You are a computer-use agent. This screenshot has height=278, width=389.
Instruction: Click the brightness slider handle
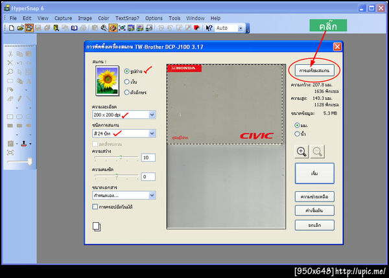[x=121, y=157]
